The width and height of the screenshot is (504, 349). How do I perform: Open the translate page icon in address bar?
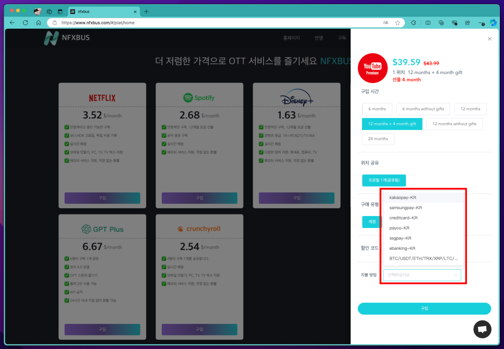point(386,23)
